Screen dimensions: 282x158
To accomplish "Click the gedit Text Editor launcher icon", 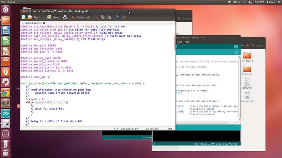I will click(6, 124).
